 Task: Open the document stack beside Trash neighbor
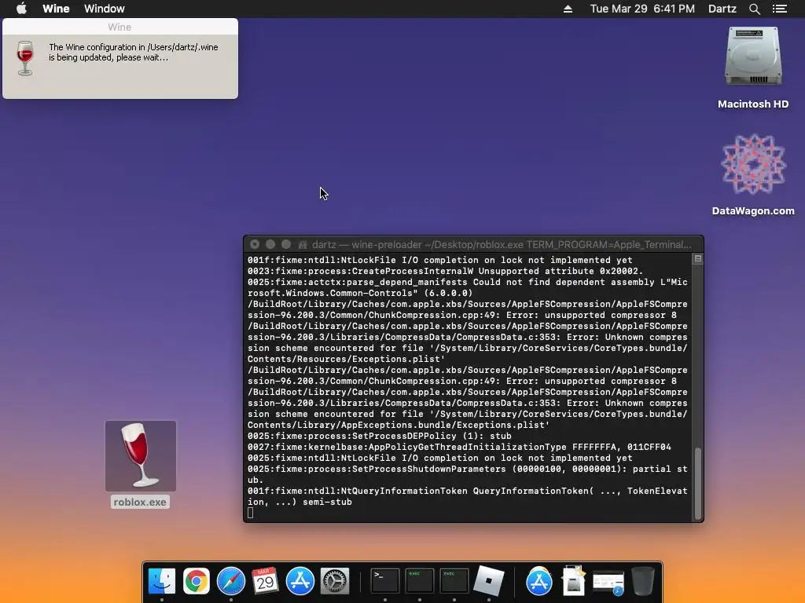[x=573, y=581]
